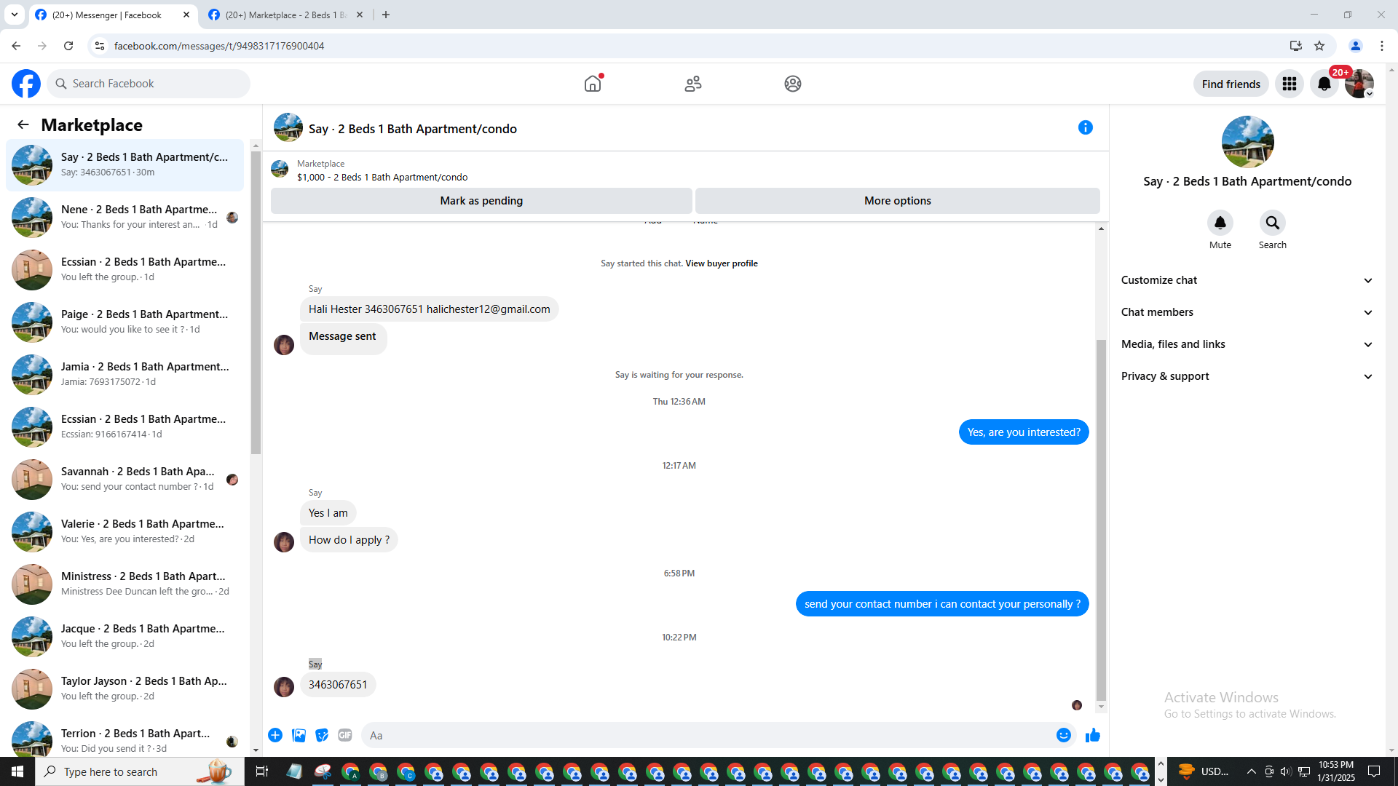Expand Chat members section
The width and height of the screenshot is (1398, 786).
point(1247,312)
